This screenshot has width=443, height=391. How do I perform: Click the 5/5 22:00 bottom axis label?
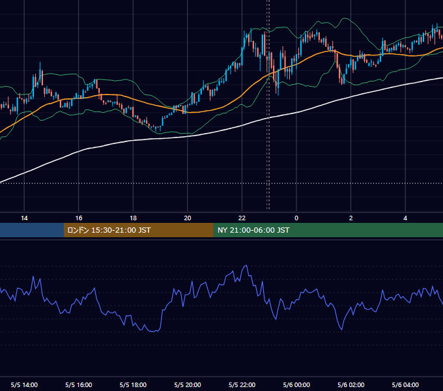[242, 384]
